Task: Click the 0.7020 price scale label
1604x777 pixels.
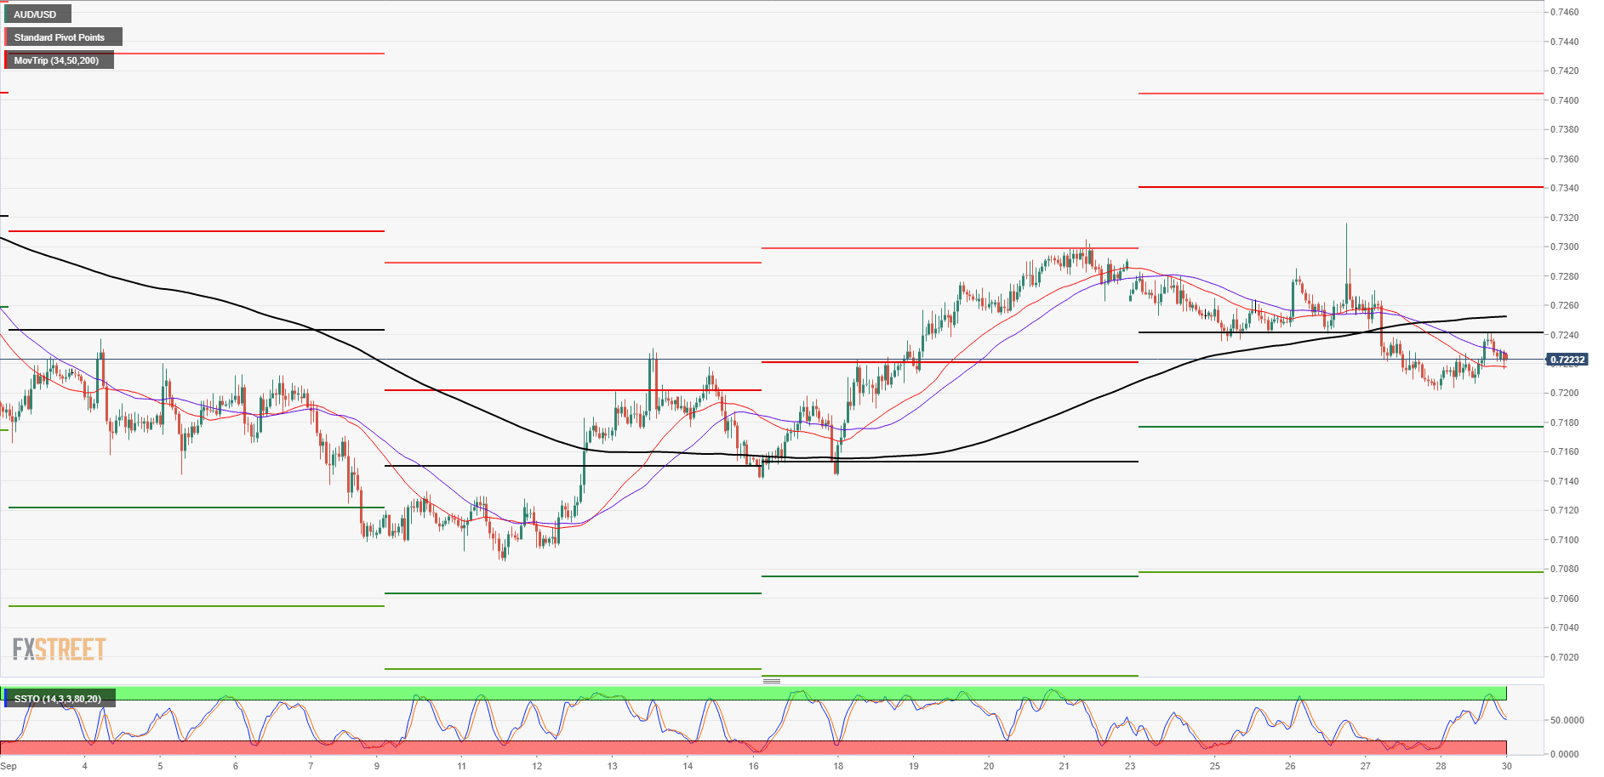Action: (1564, 657)
